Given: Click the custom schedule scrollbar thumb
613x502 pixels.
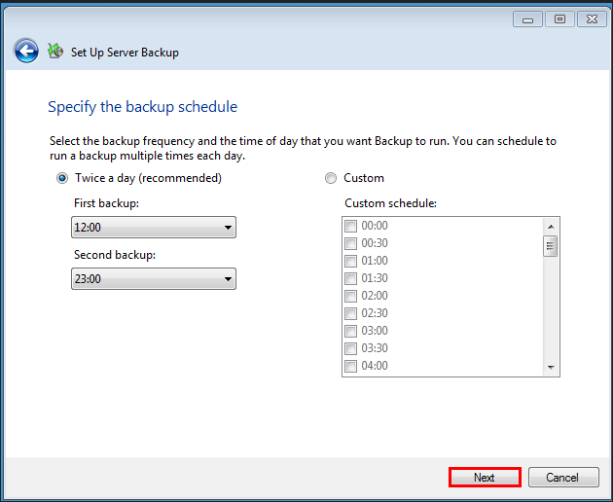Looking at the screenshot, I should pyautogui.click(x=551, y=246).
